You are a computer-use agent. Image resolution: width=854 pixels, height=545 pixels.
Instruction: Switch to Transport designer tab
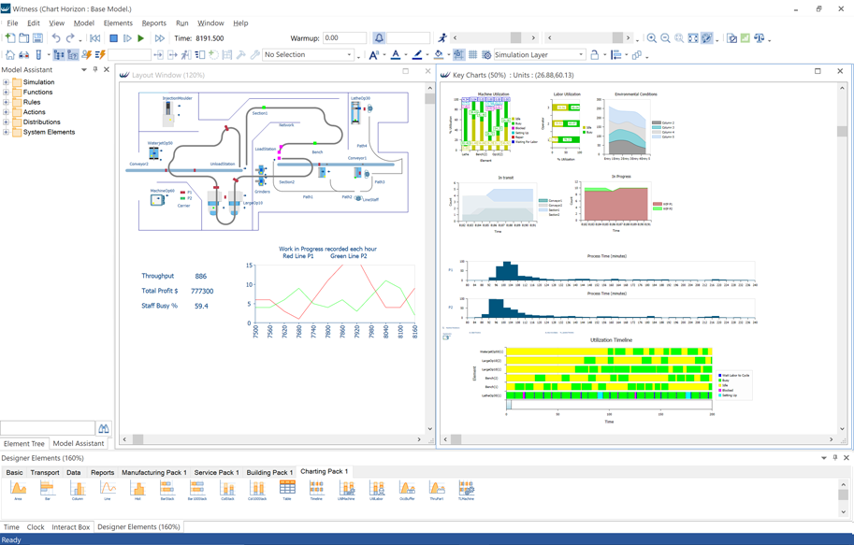(45, 472)
